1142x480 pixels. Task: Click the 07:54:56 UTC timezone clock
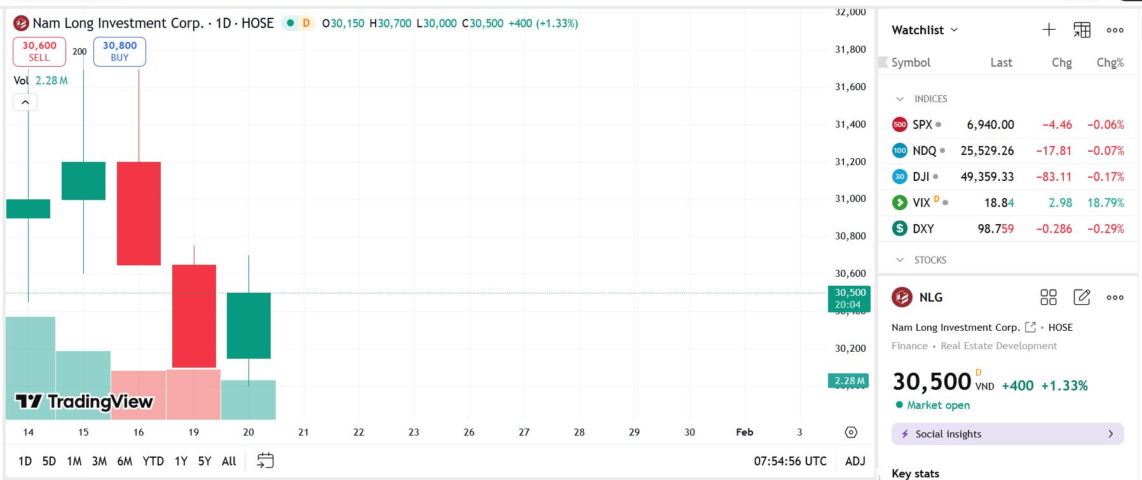[790, 461]
